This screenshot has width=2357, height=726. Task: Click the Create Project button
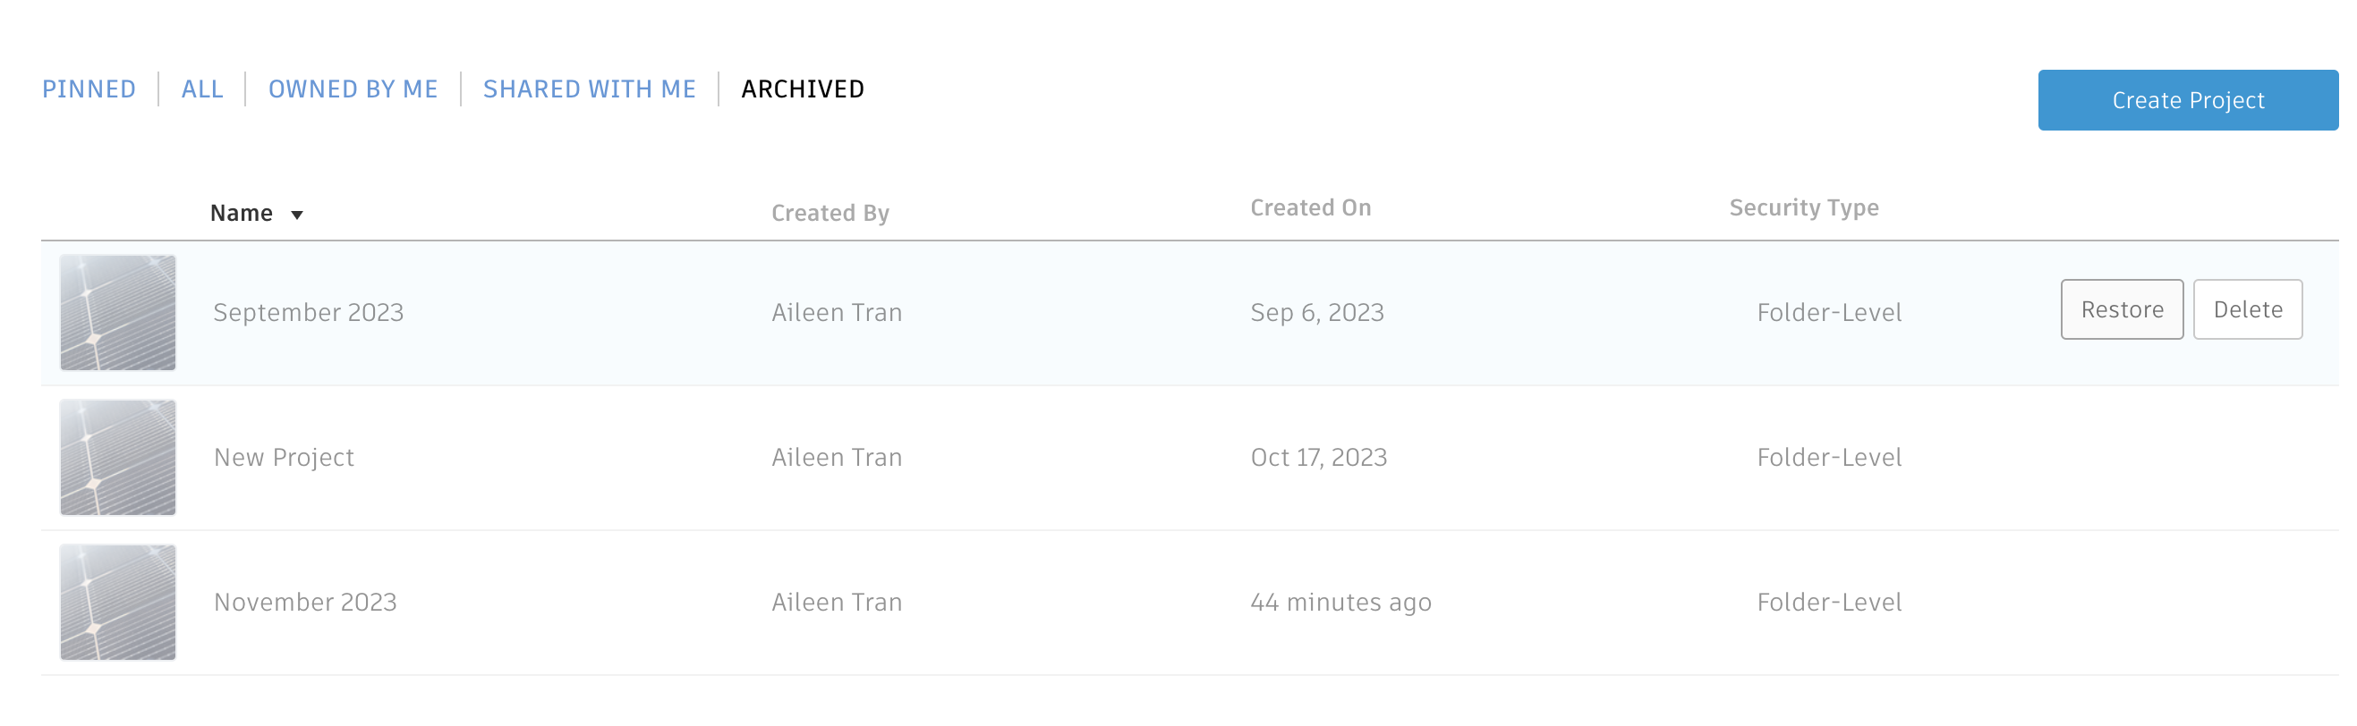[x=2187, y=100]
